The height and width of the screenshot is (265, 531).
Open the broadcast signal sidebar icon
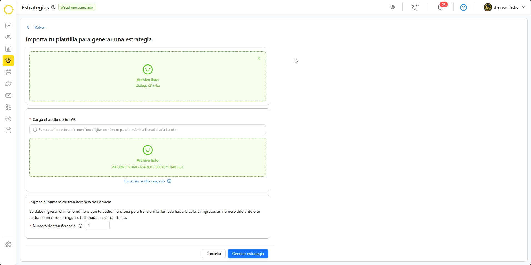(8, 119)
